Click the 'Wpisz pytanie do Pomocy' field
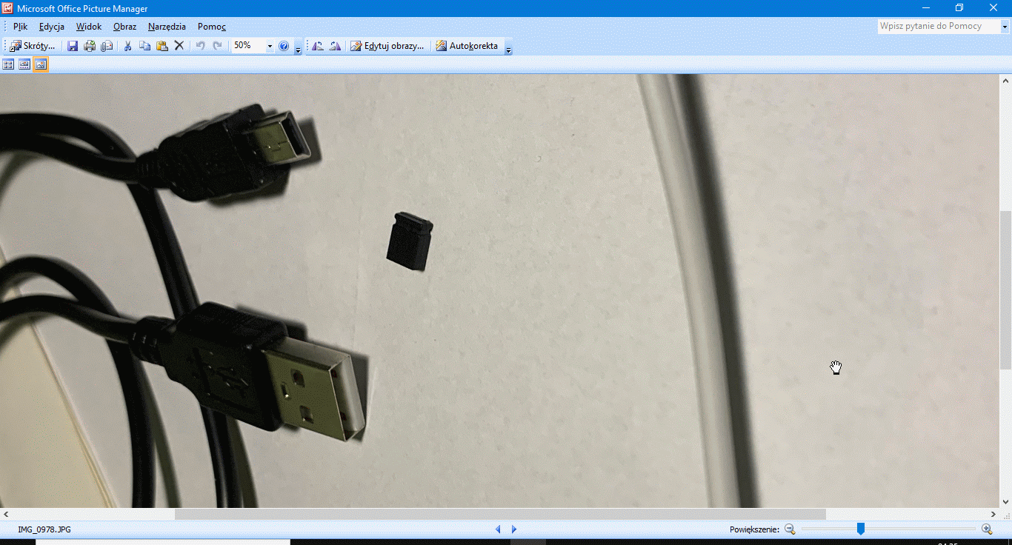Image resolution: width=1012 pixels, height=545 pixels. coord(938,26)
